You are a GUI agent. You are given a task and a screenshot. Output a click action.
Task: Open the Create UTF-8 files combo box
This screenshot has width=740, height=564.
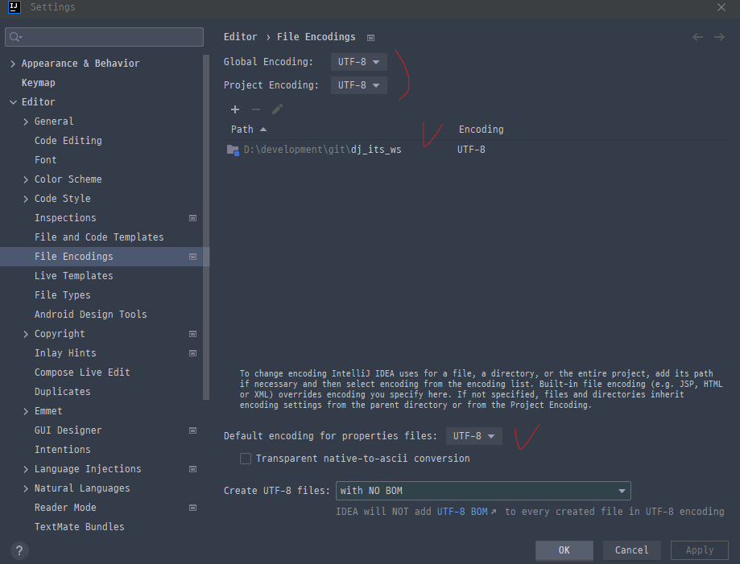483,491
